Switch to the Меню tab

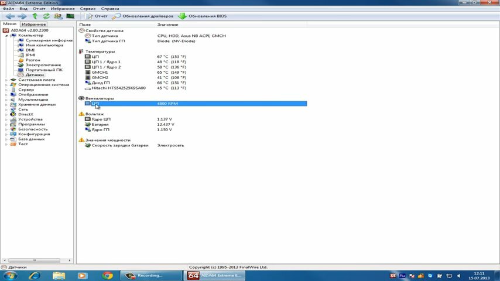[10, 24]
